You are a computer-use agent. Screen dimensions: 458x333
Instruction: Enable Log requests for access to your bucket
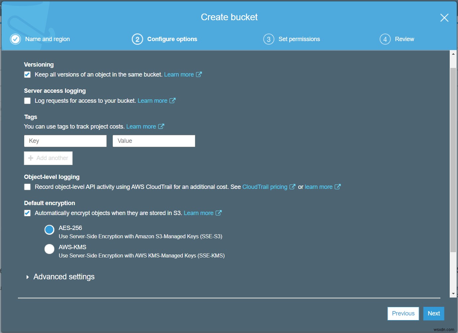pos(27,100)
